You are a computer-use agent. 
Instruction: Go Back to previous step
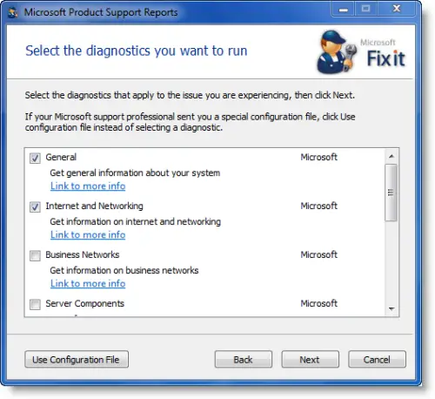(x=244, y=360)
